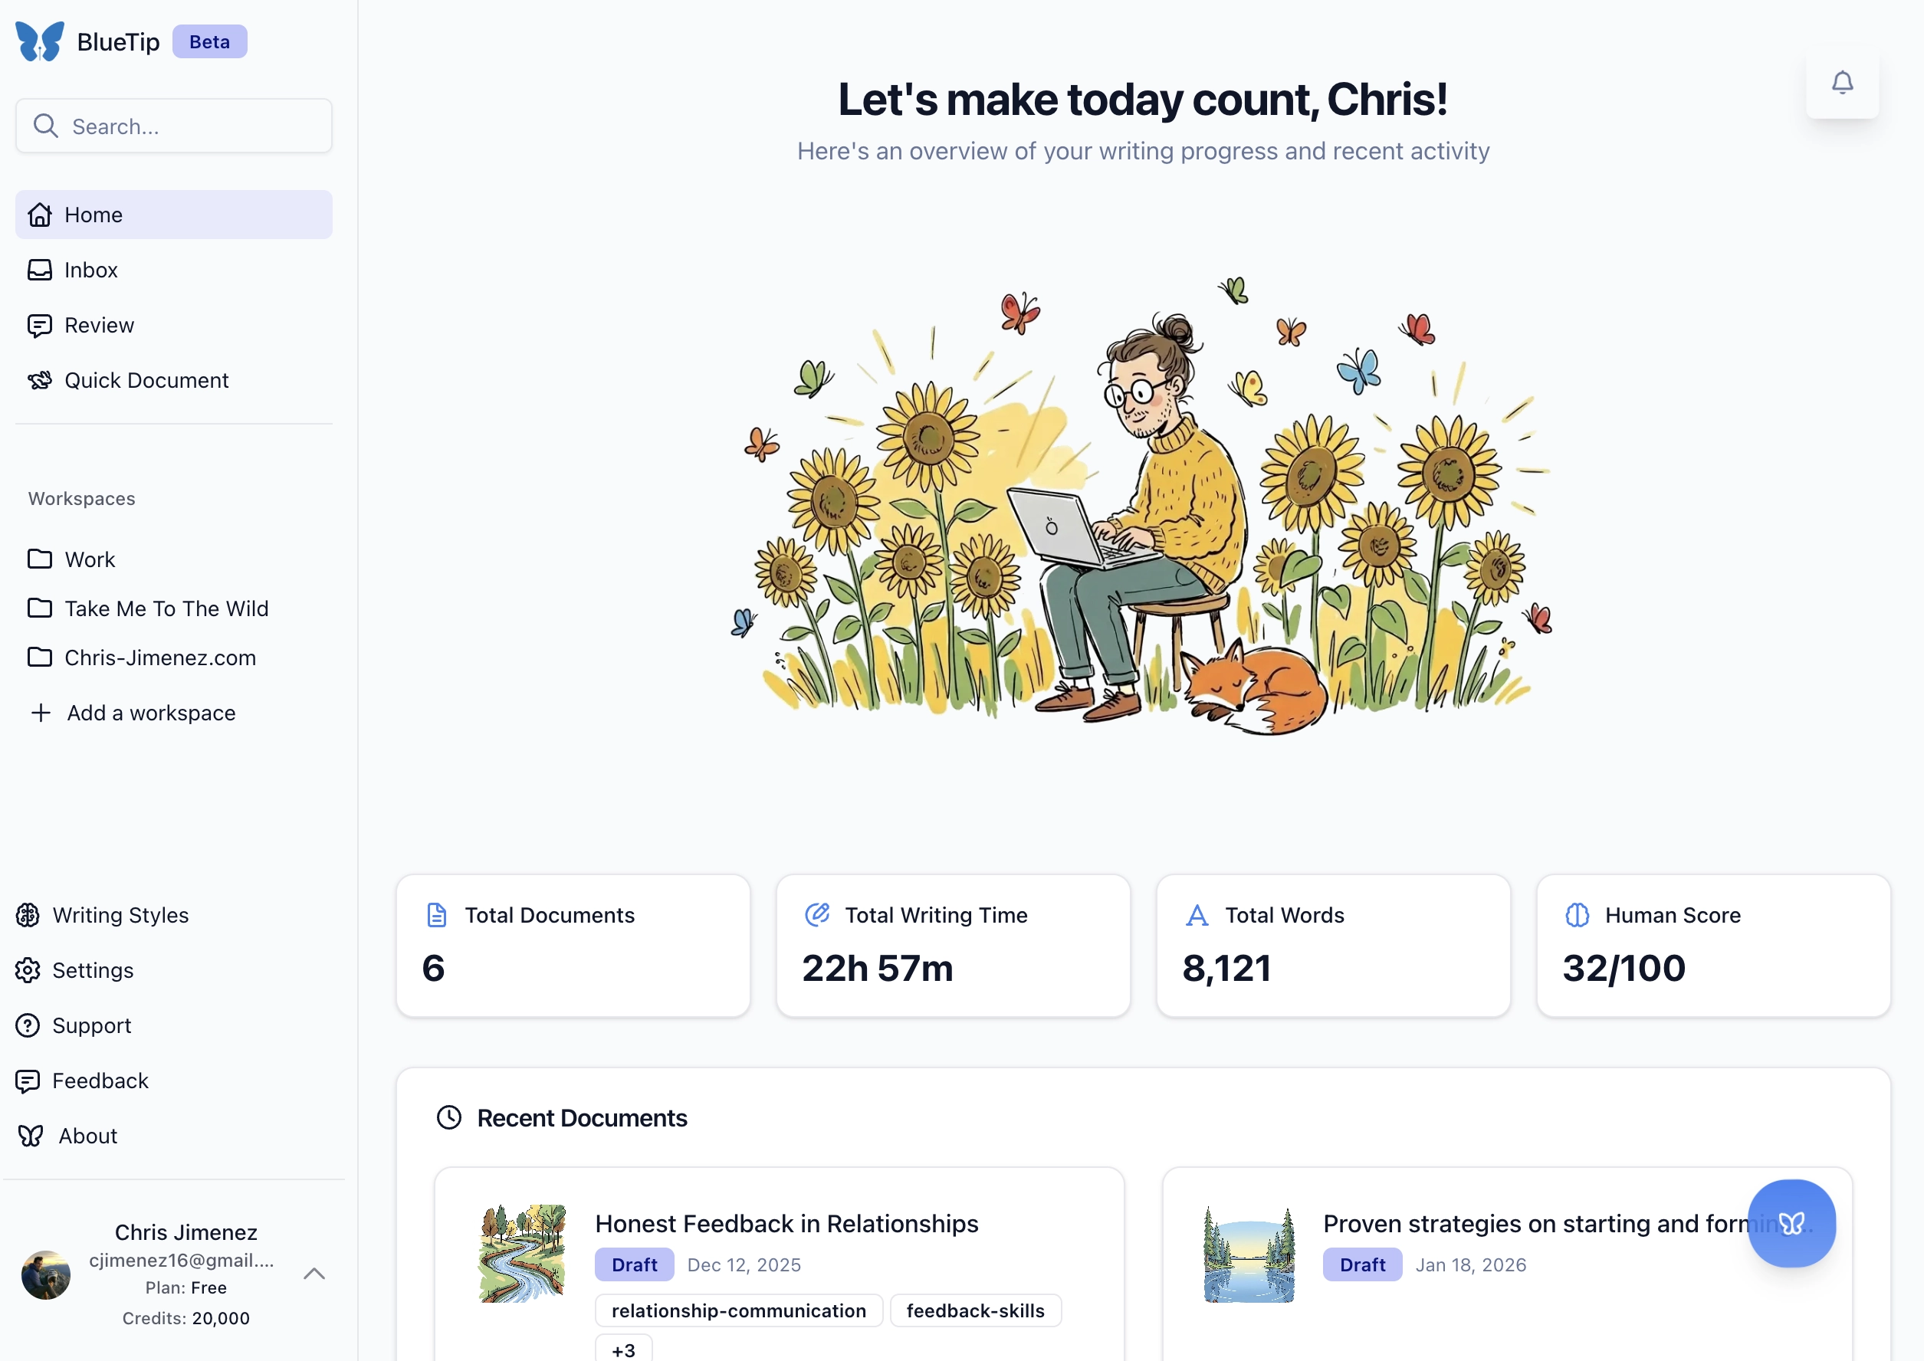Click the BlueTip butterfly logo
The image size is (1924, 1361).
39,41
